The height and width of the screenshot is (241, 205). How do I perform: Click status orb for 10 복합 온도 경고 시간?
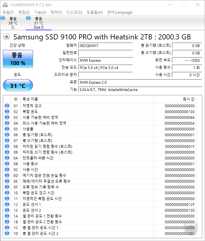pos(7,193)
